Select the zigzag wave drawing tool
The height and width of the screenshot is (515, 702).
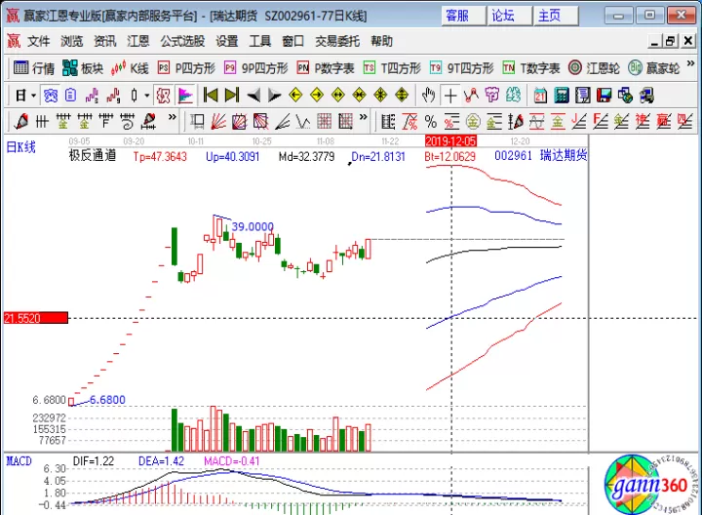(303, 121)
